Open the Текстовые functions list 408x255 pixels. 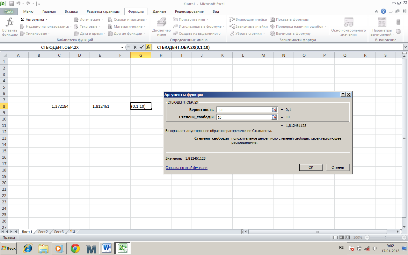tap(88, 26)
